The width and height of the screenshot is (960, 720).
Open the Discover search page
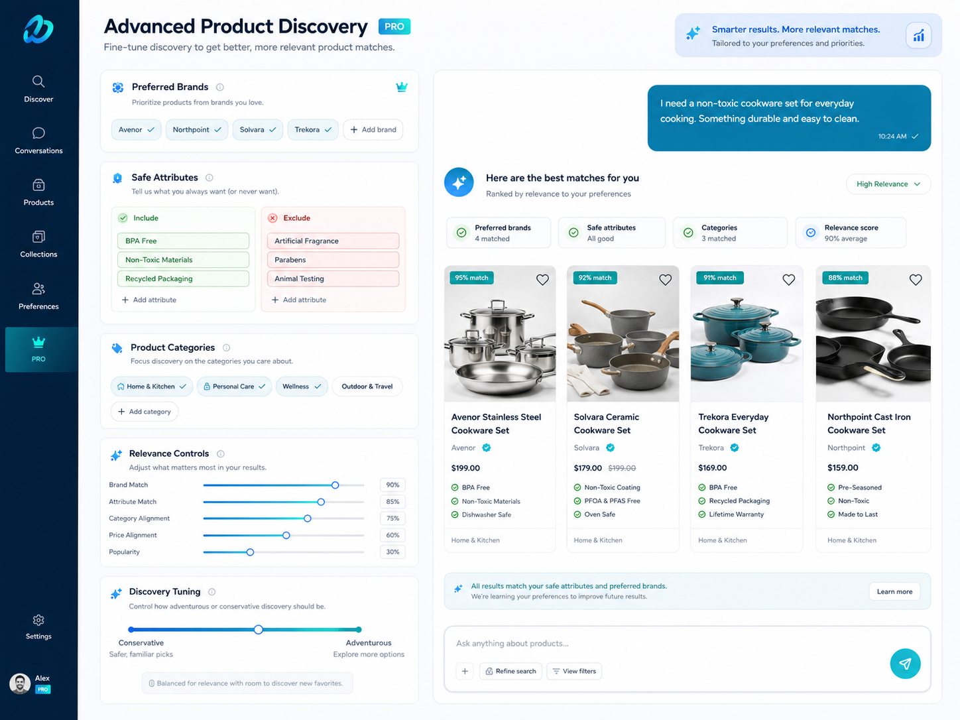(x=38, y=89)
